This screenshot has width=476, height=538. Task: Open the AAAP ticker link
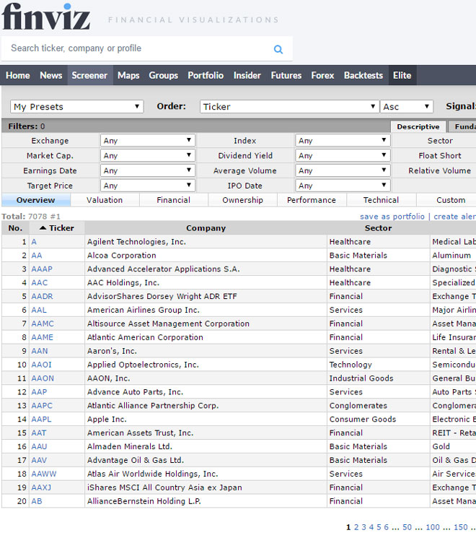tap(42, 269)
